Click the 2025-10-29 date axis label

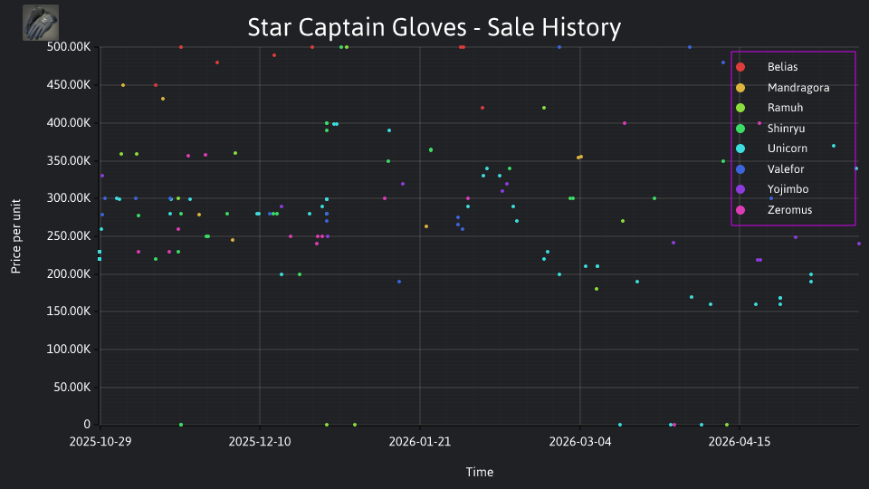click(100, 442)
